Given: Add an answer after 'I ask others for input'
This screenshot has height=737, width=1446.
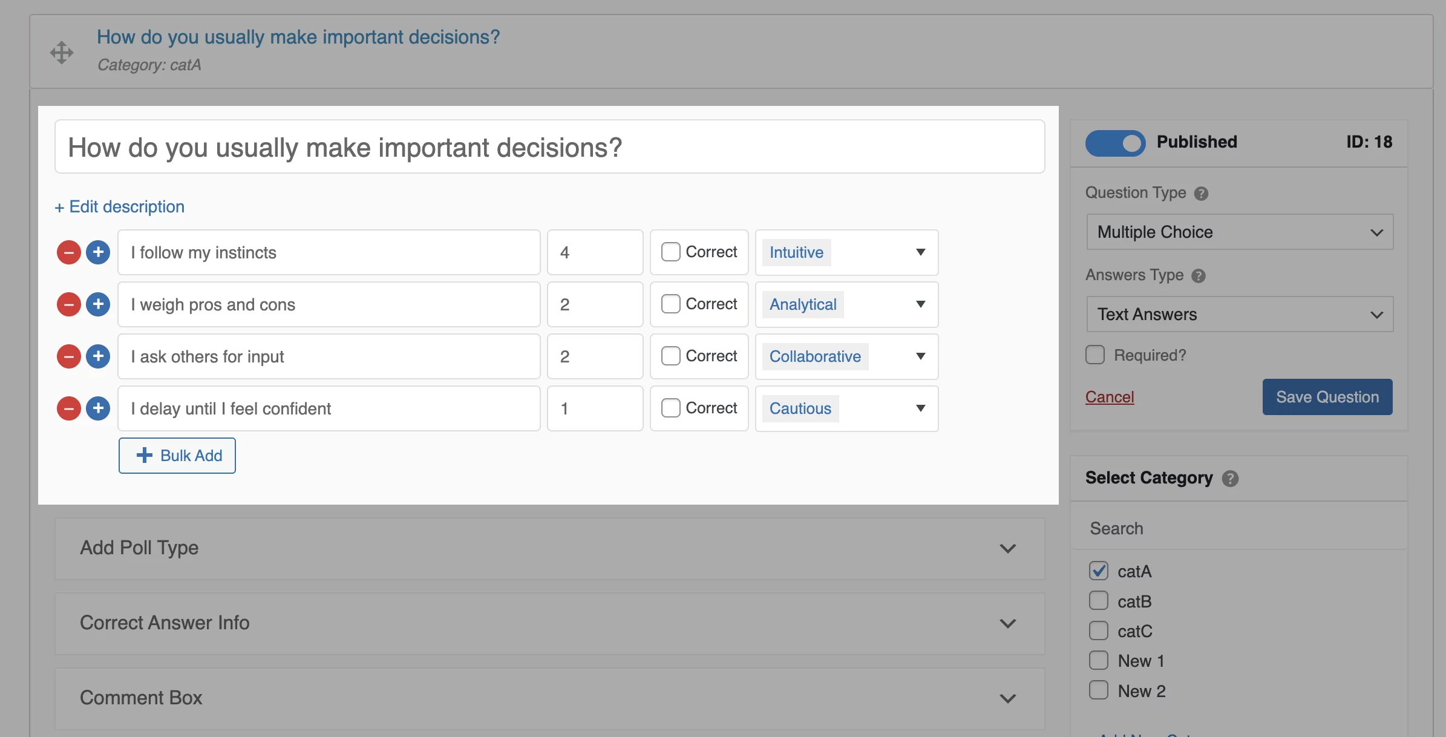Looking at the screenshot, I should point(98,356).
